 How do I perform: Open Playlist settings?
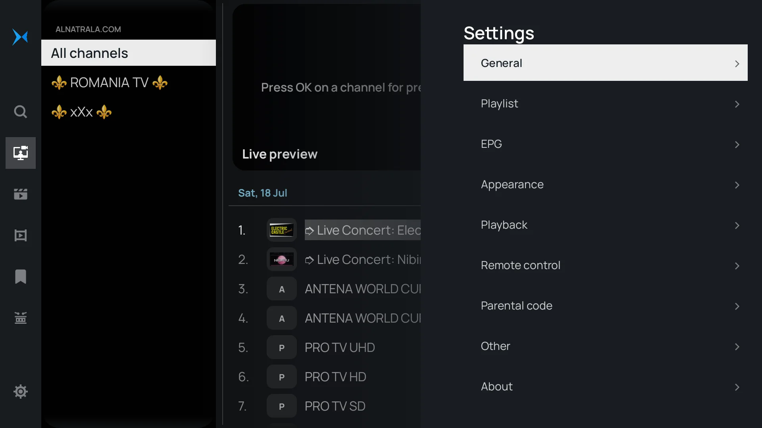pos(606,103)
